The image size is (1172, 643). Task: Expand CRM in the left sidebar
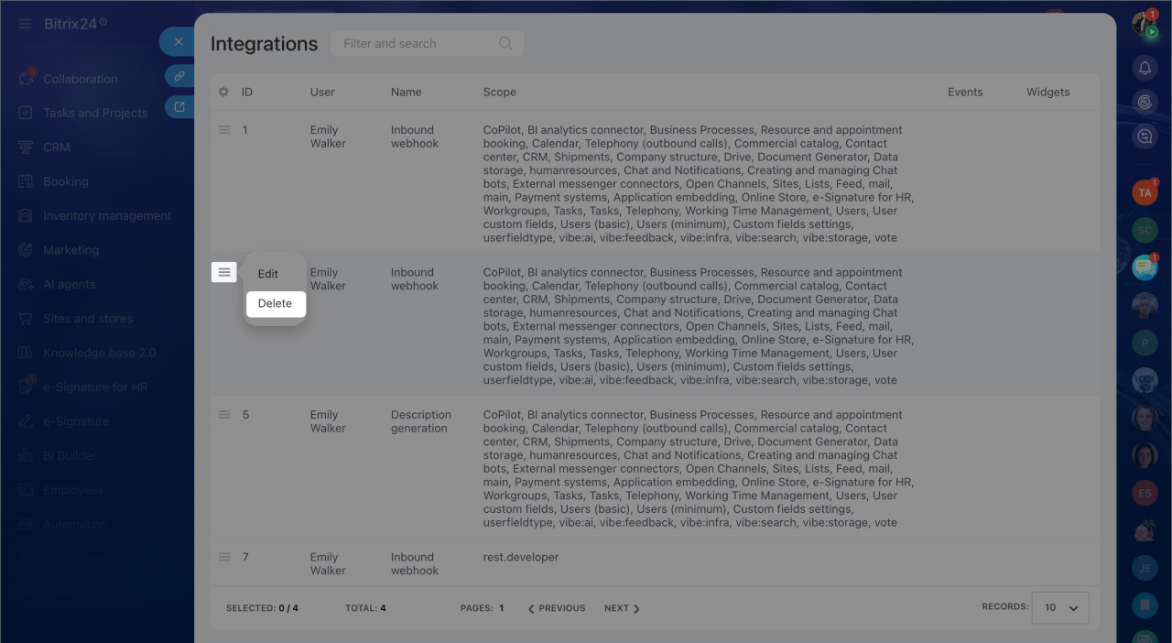(x=57, y=147)
